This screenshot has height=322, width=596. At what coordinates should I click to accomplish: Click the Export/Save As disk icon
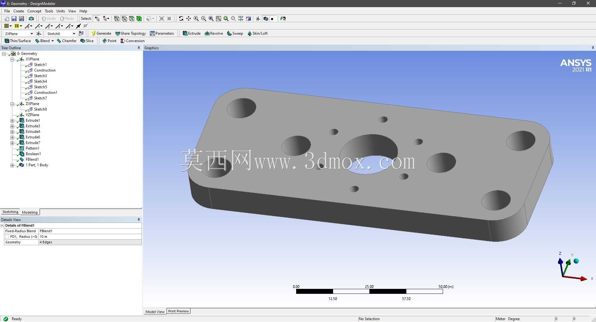21,19
